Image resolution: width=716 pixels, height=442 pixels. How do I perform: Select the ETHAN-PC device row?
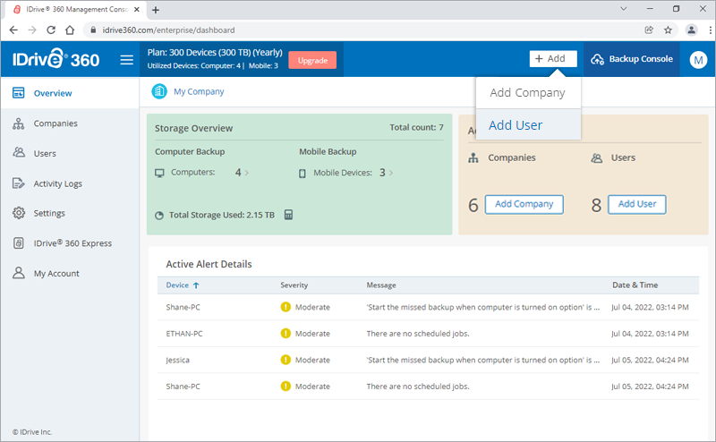coord(428,334)
